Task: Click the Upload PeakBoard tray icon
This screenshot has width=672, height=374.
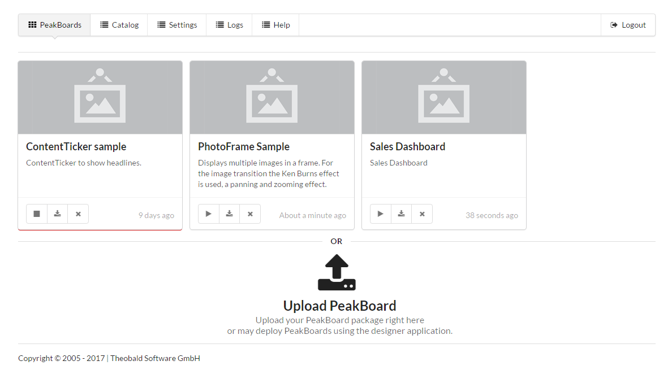Action: [x=337, y=273]
